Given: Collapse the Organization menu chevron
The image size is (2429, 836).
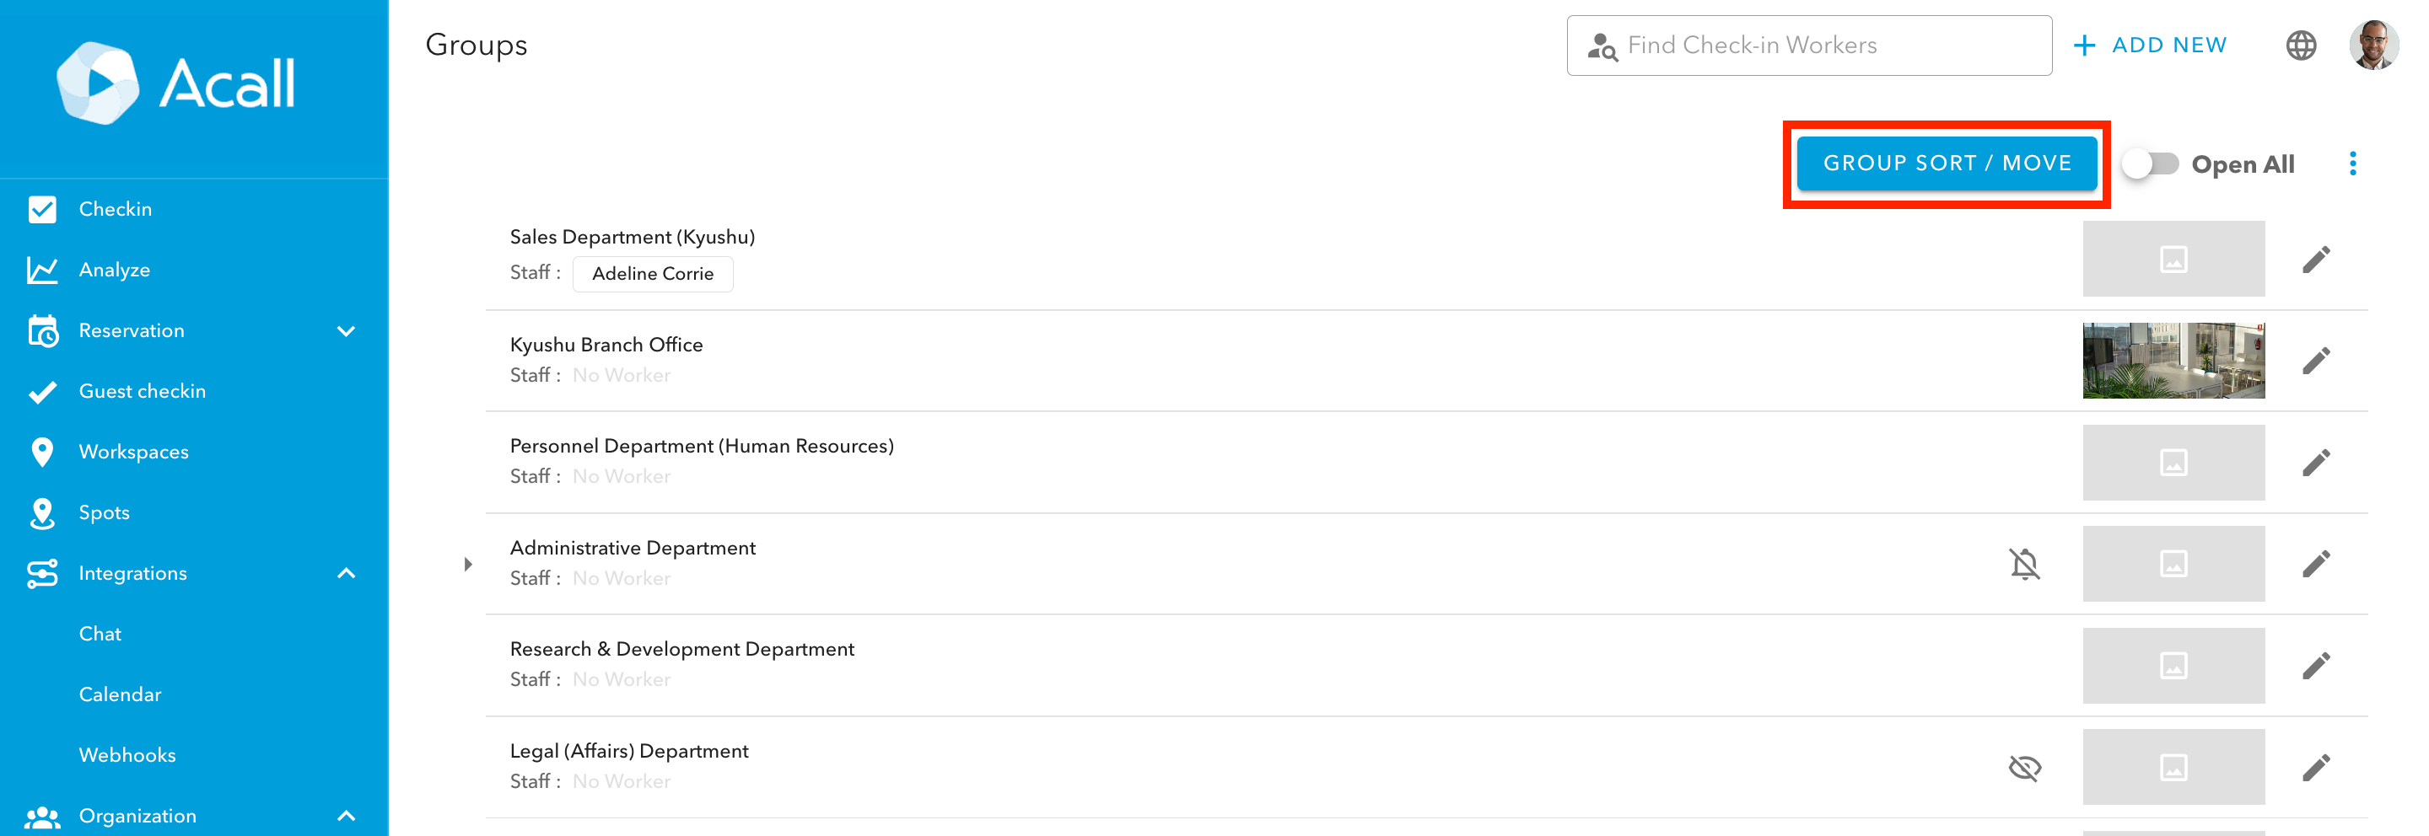Looking at the screenshot, I should point(346,815).
